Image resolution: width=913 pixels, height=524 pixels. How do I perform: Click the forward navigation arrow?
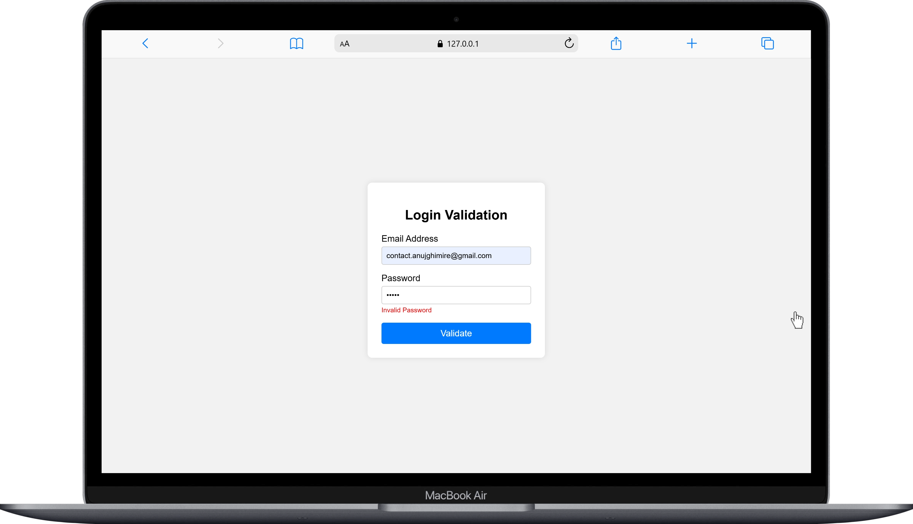click(221, 43)
